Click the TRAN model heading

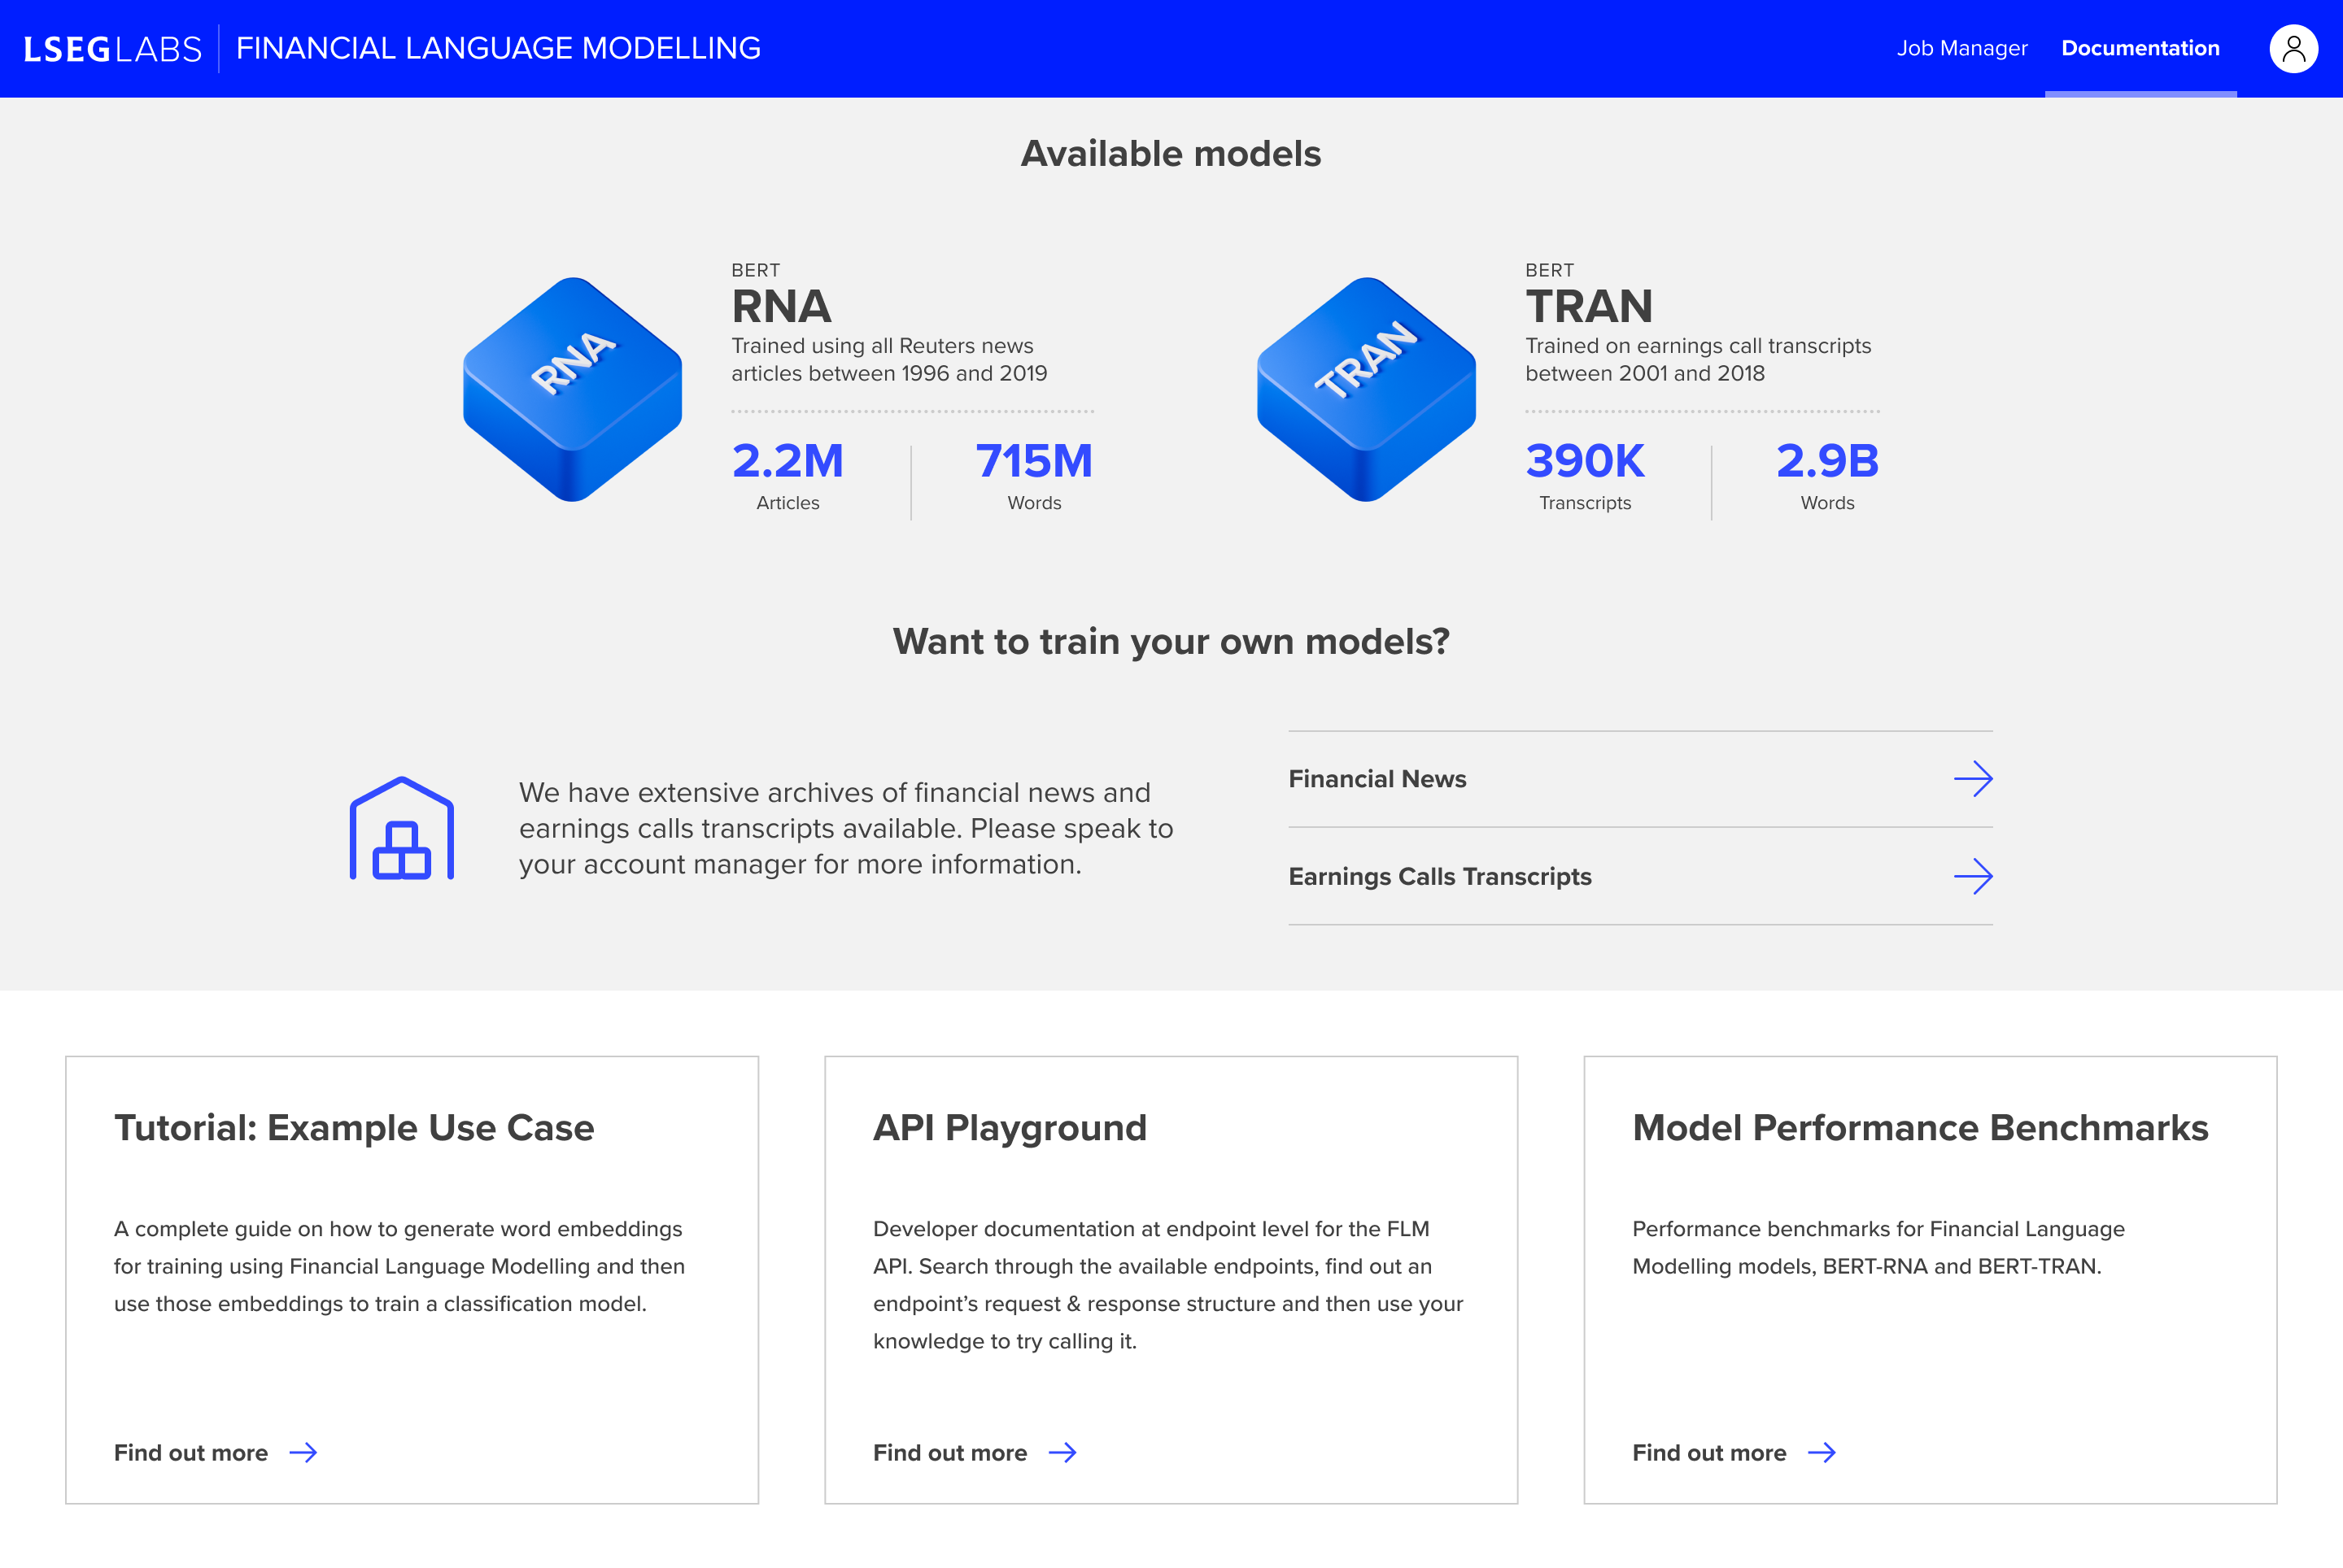click(x=1589, y=306)
